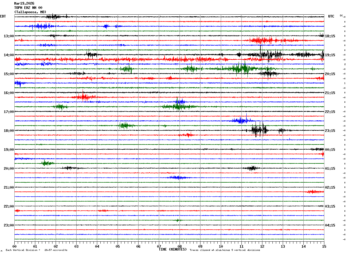Screen dimensions: 347x254
Task: Click the Each Vertical Division 28.57 microvolts note
Action: point(36,250)
